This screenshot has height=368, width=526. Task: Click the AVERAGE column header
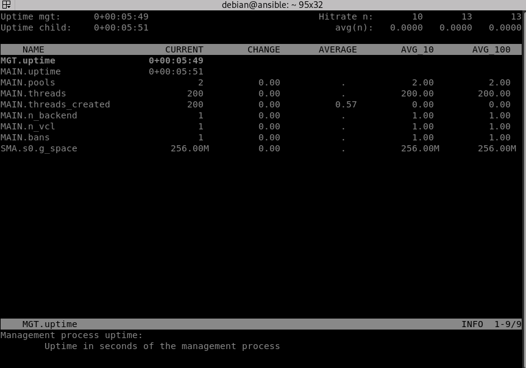pyautogui.click(x=338, y=49)
